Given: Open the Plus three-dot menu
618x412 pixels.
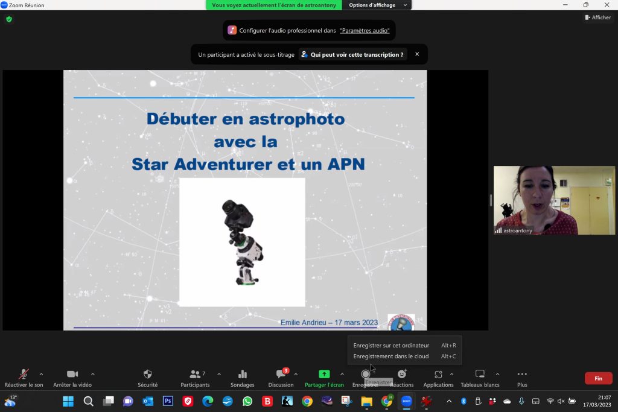Looking at the screenshot, I should pos(522,378).
